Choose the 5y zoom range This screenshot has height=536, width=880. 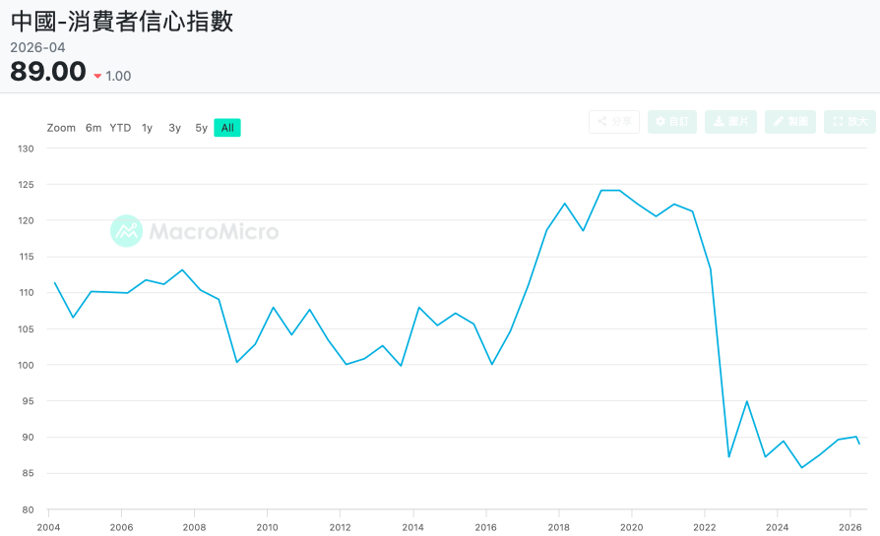201,128
